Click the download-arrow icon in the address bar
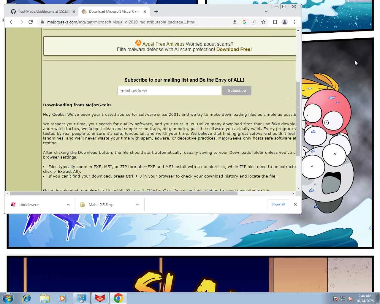This screenshot has width=380, height=304. tap(235, 22)
